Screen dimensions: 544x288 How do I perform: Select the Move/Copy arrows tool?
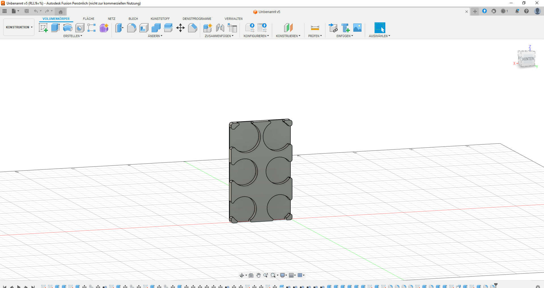180,28
